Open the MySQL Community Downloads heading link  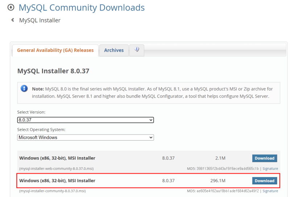point(82,8)
